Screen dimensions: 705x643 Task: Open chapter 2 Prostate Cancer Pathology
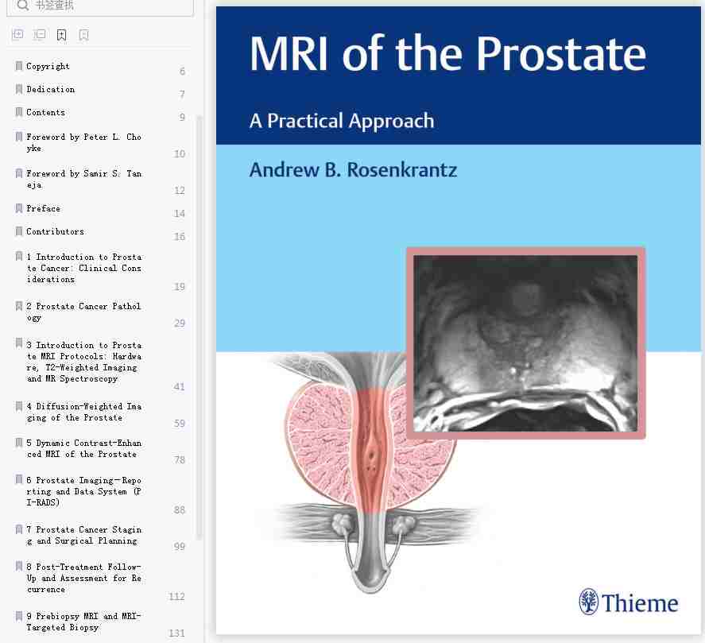tap(83, 312)
